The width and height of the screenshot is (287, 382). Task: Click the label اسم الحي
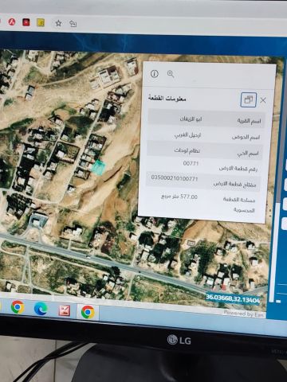coord(248,154)
